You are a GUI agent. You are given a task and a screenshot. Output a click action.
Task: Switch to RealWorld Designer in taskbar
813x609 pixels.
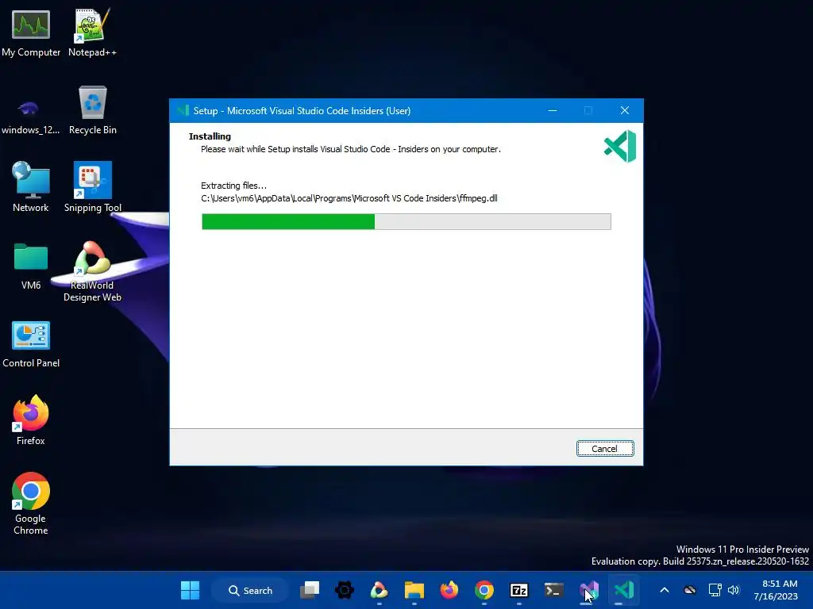click(x=379, y=590)
